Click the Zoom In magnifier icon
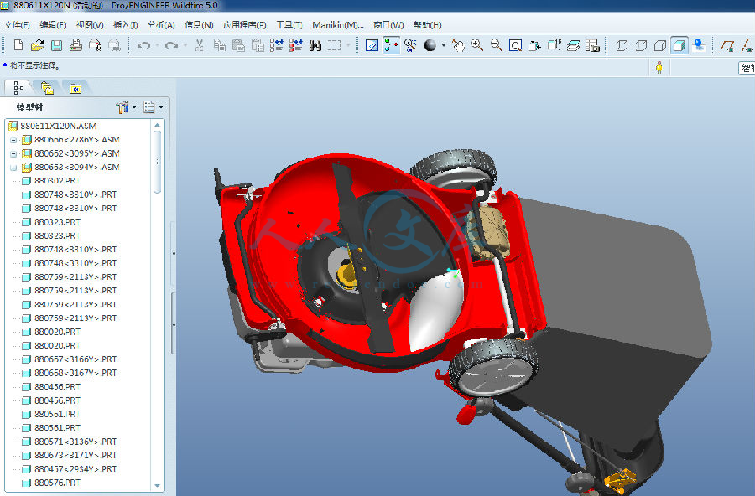 tap(477, 45)
